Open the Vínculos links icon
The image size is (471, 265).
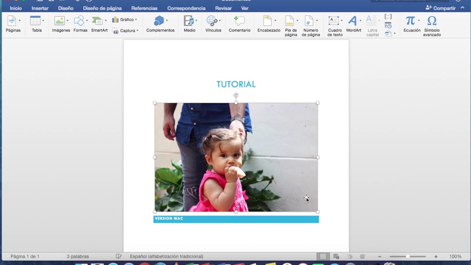pos(212,21)
